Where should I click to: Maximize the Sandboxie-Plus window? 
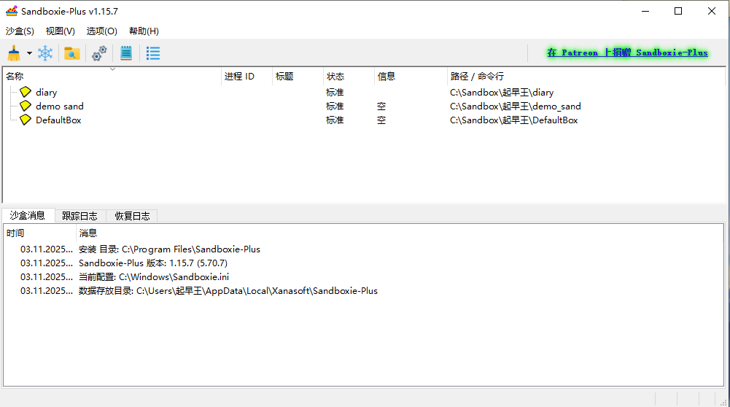(x=678, y=11)
